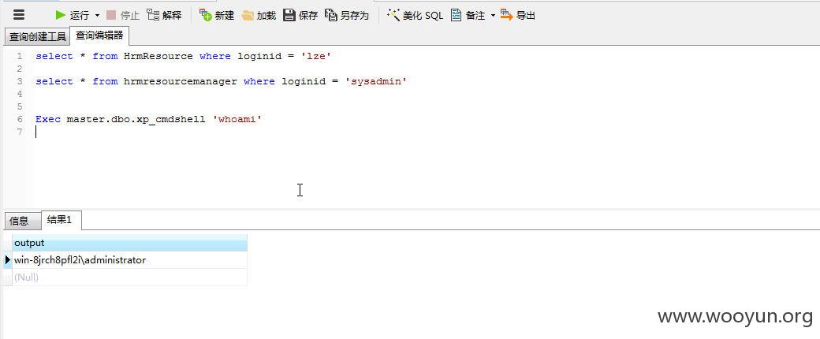
Task: Create a new query with 新建
Action: pos(217,15)
